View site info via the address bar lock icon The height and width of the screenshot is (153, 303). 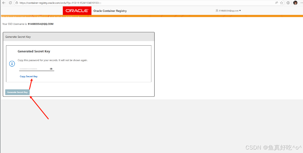[17, 3]
